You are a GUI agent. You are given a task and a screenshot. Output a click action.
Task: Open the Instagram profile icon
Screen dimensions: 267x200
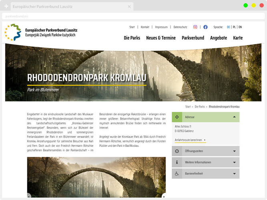(195, 27)
